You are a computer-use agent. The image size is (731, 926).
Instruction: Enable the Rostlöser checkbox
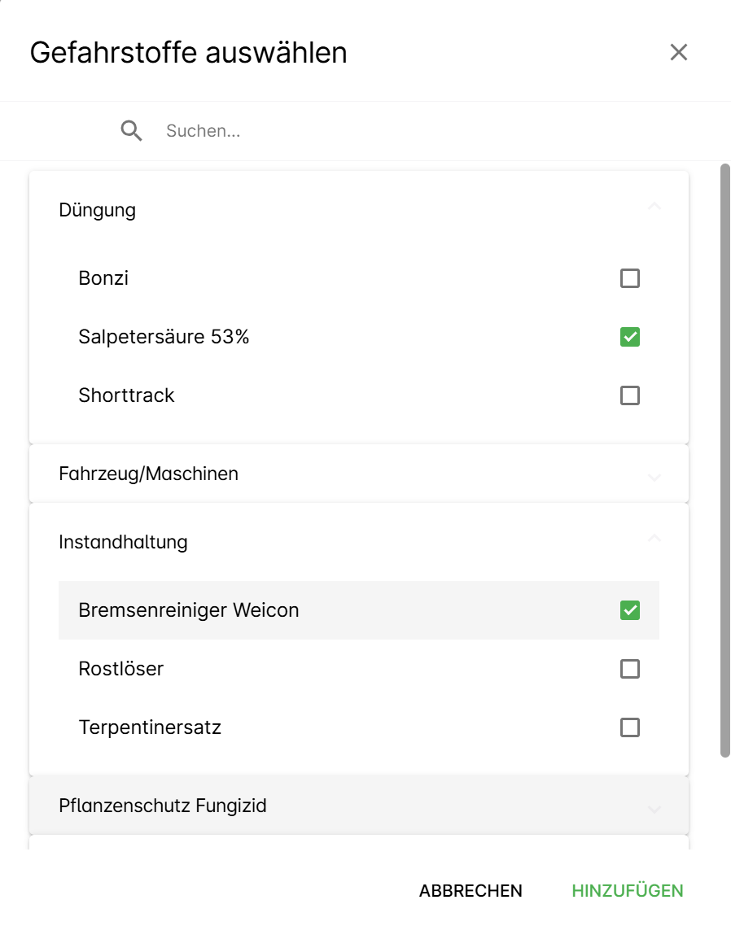pyautogui.click(x=629, y=669)
